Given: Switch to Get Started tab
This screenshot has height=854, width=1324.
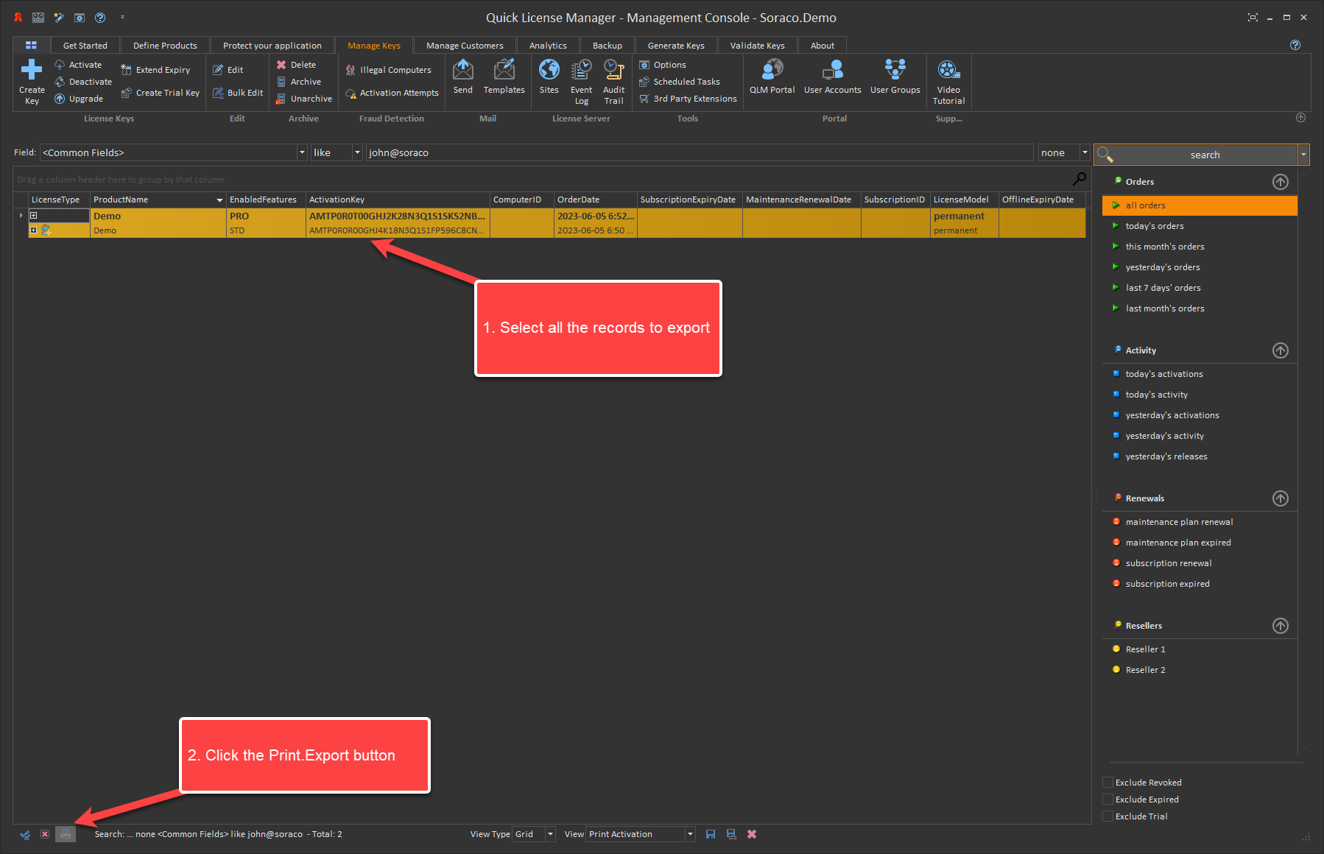Looking at the screenshot, I should click(85, 46).
